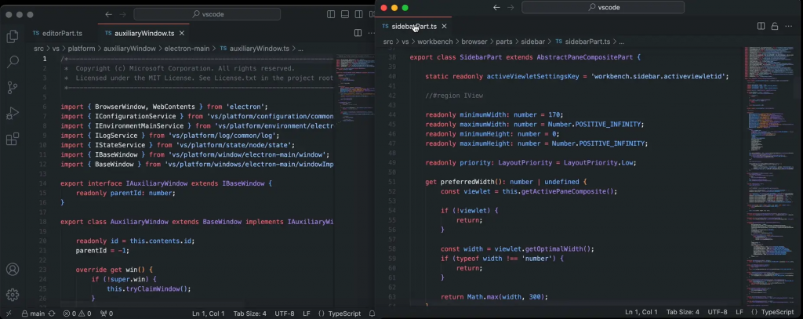This screenshot has width=803, height=319.
Task: Open More Actions in sidebarPart window
Action: 789,26
